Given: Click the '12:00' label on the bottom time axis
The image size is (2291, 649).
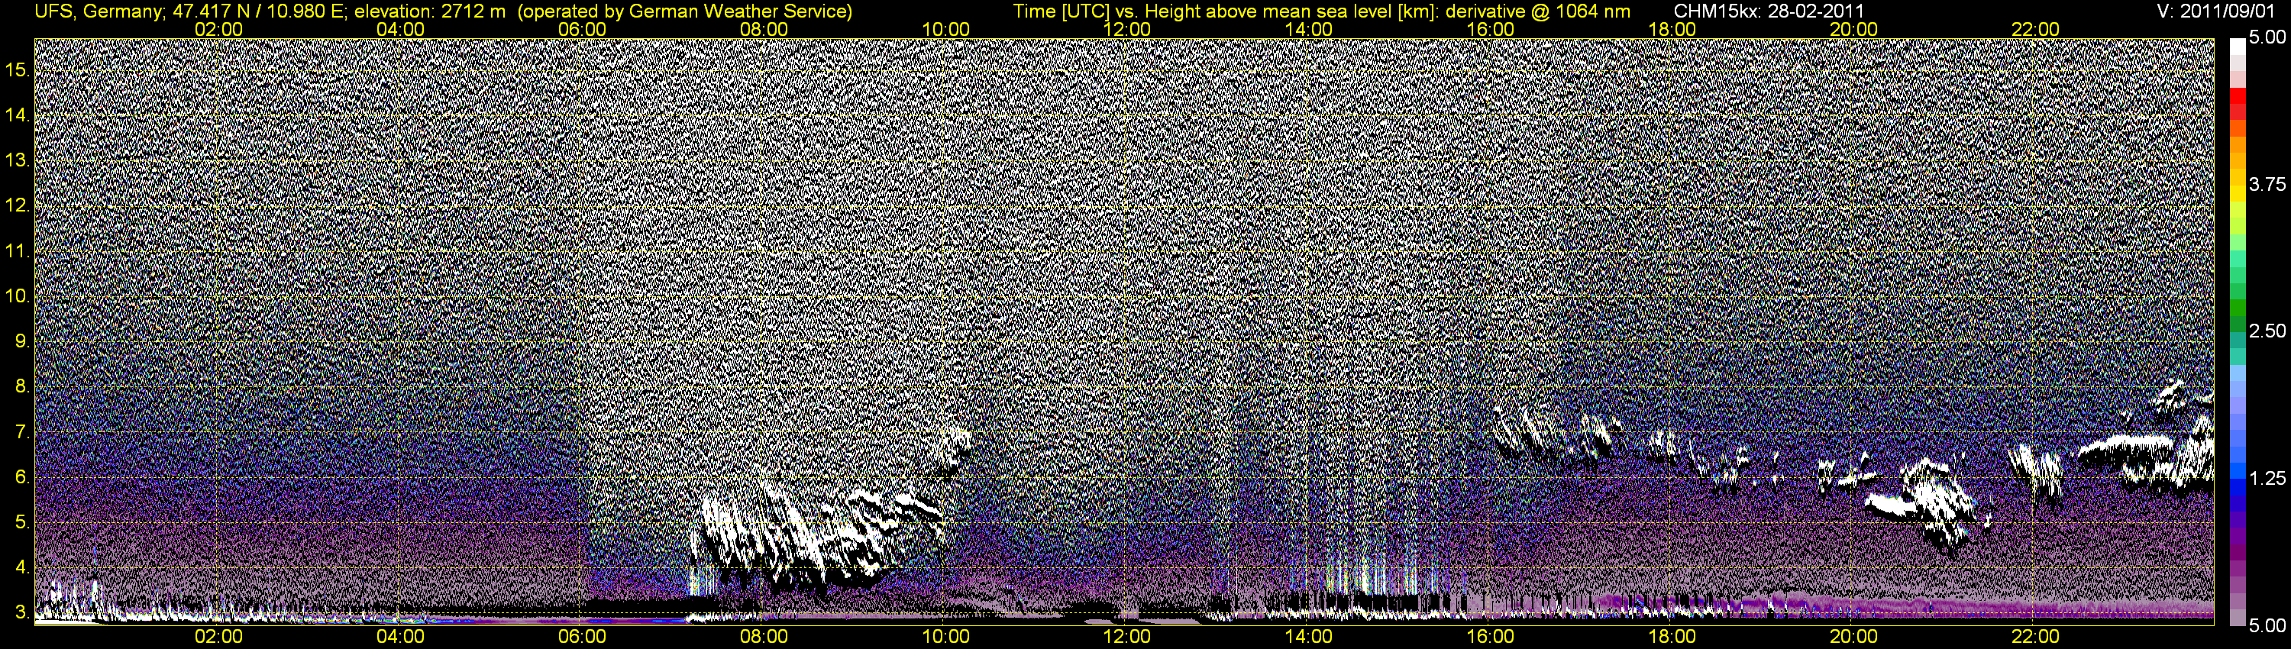Looking at the screenshot, I should click(1127, 637).
